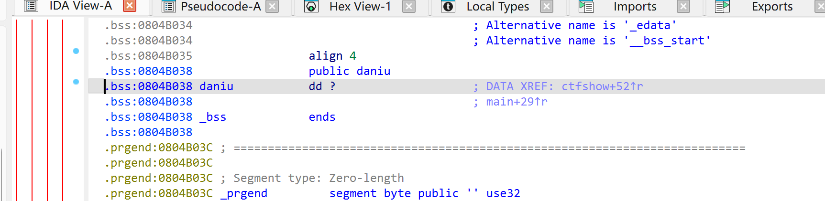
Task: Click the Hex View-1 tab icon
Action: (311, 7)
